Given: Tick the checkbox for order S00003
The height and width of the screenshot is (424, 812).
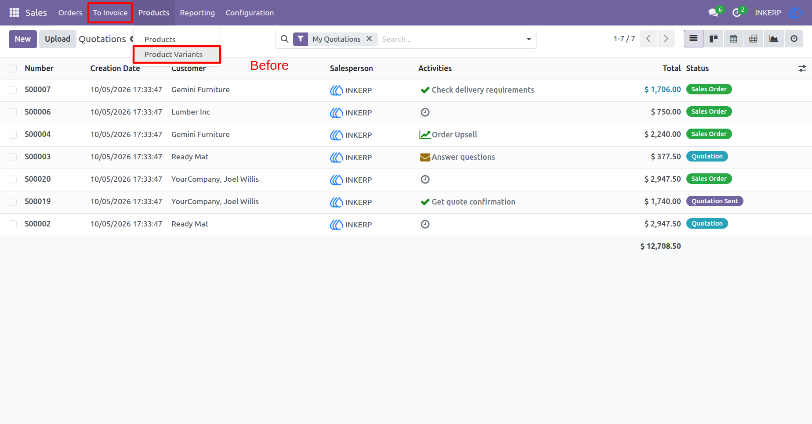Looking at the screenshot, I should tap(13, 157).
